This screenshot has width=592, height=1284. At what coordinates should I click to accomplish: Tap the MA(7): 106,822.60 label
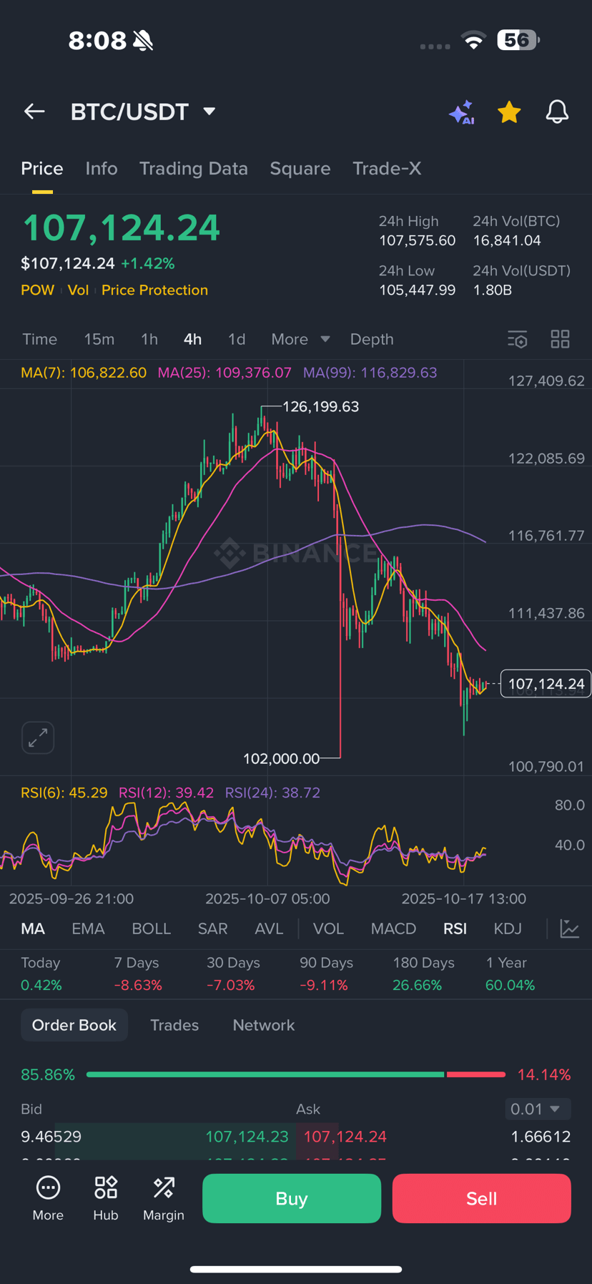pos(84,373)
